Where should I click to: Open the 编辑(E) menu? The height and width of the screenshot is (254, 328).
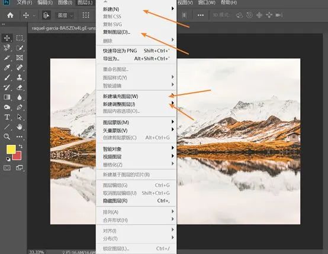pos(45,2)
